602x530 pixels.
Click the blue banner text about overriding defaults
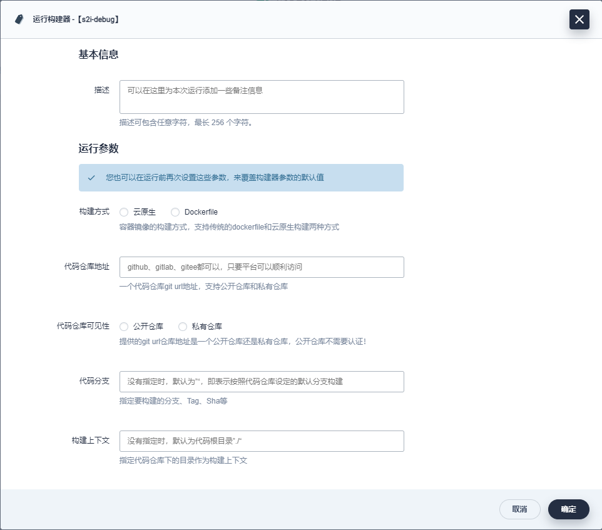[215, 178]
